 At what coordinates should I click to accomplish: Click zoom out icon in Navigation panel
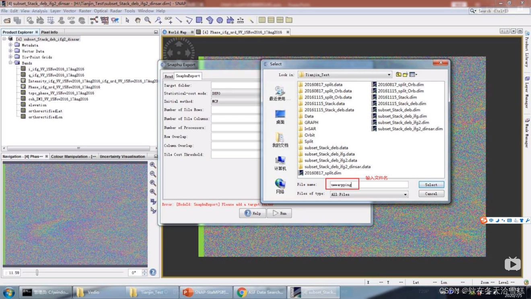click(153, 174)
